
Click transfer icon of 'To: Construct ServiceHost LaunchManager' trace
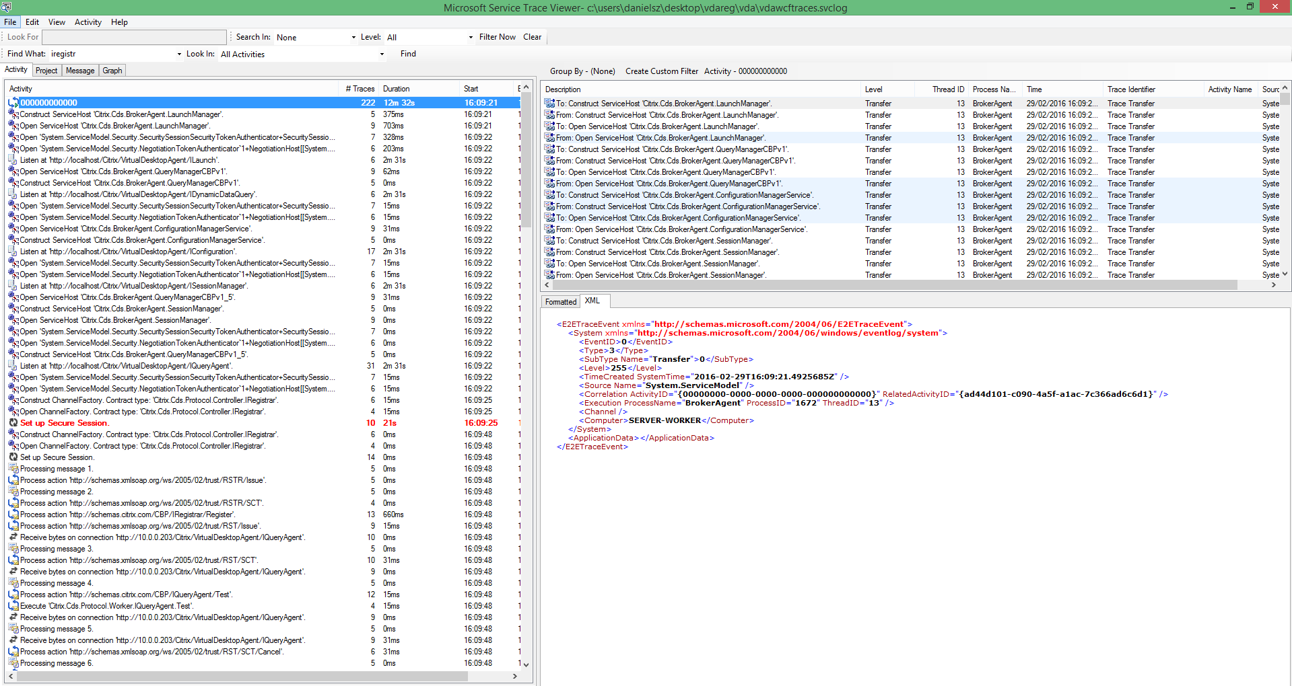549,104
